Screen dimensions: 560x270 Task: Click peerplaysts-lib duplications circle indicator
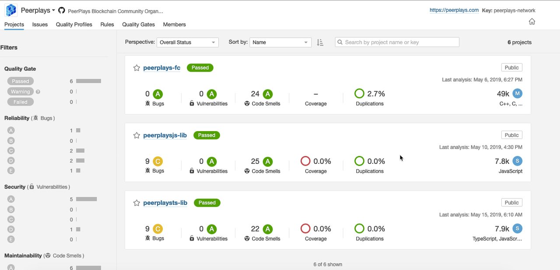click(x=359, y=229)
